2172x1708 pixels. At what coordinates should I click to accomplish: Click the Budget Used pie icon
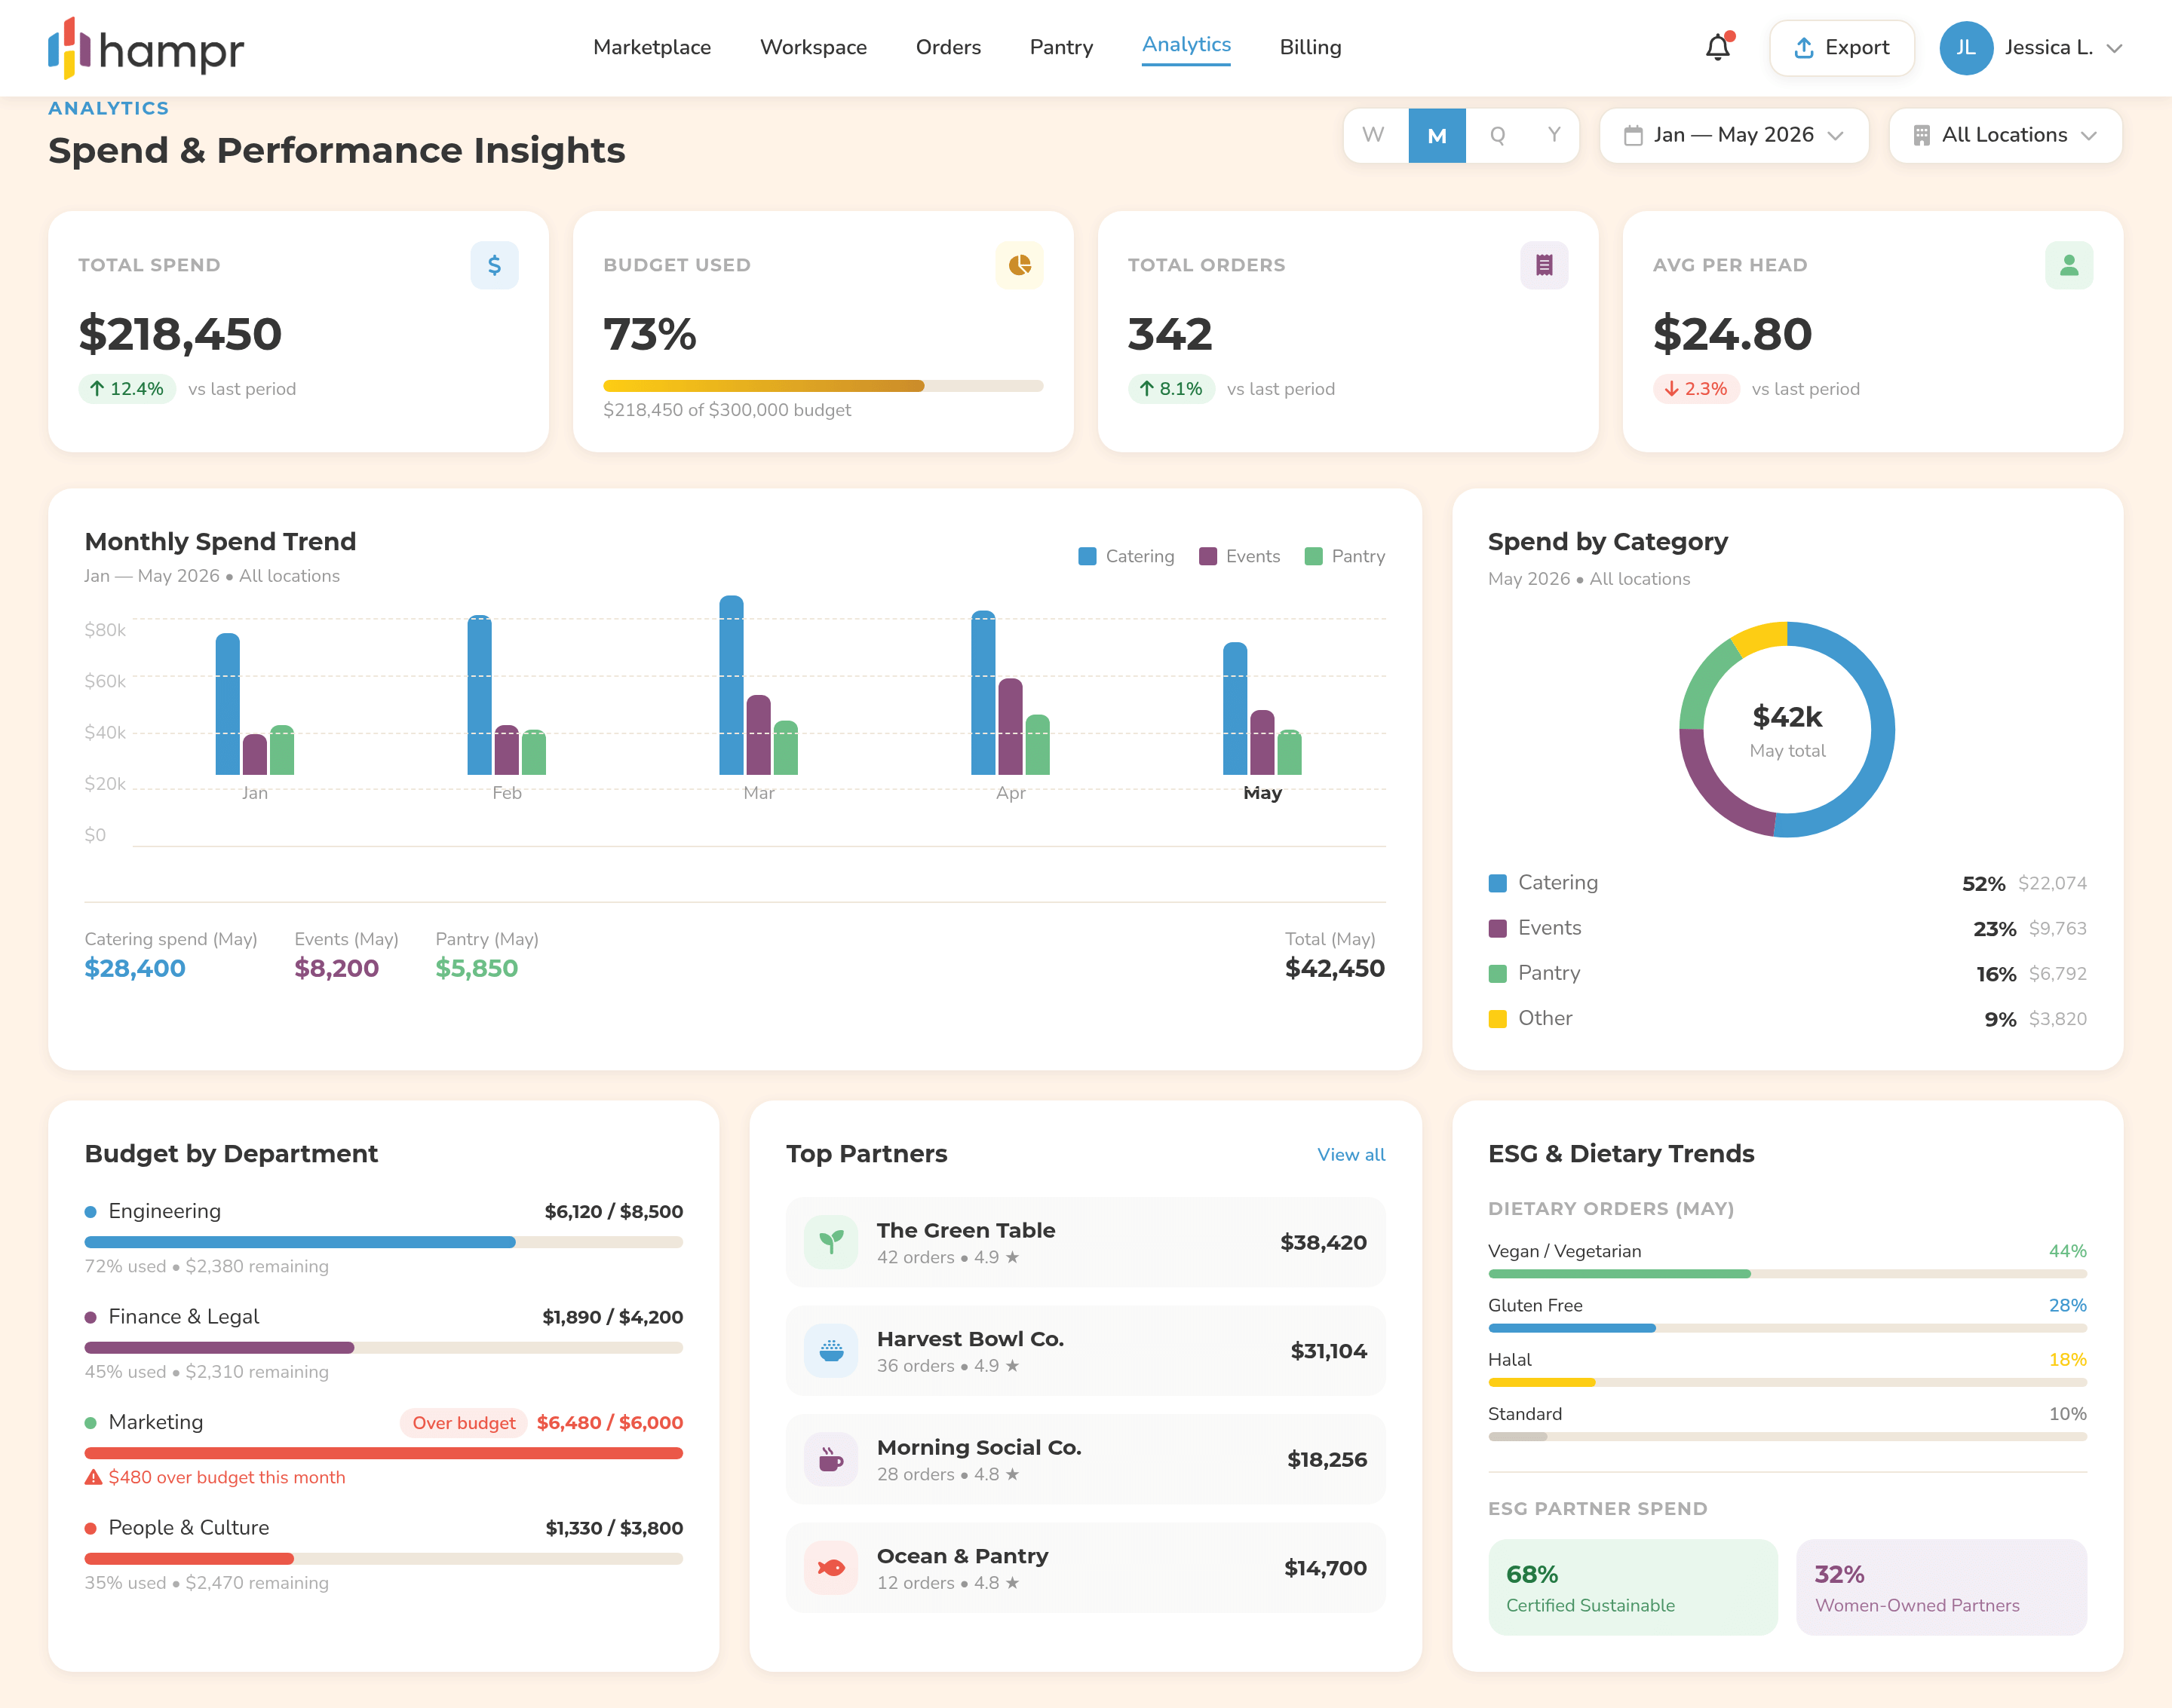click(x=1020, y=265)
